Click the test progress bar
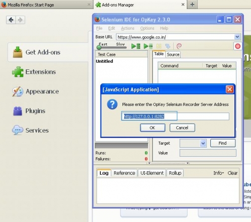The width and height of the screenshot is (251, 222). (121, 146)
